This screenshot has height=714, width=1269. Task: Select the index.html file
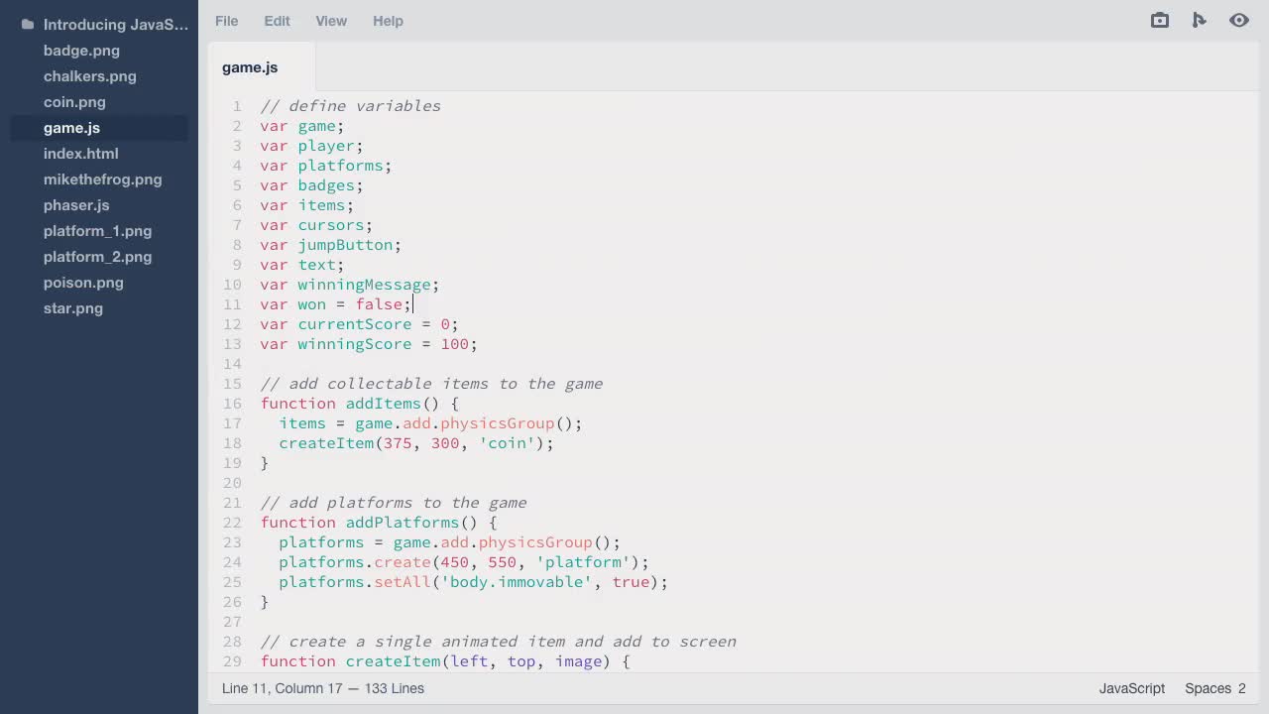click(x=80, y=154)
